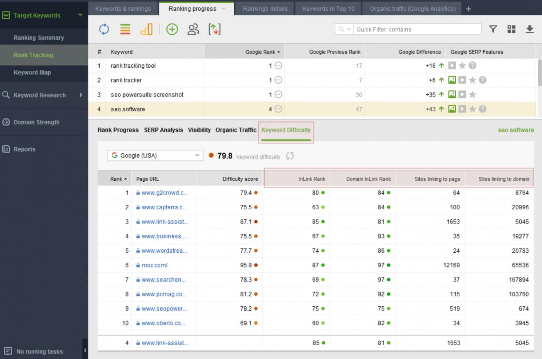The width and height of the screenshot is (542, 359).
Task: Sort by the Difficulty score column header
Action: point(240,179)
